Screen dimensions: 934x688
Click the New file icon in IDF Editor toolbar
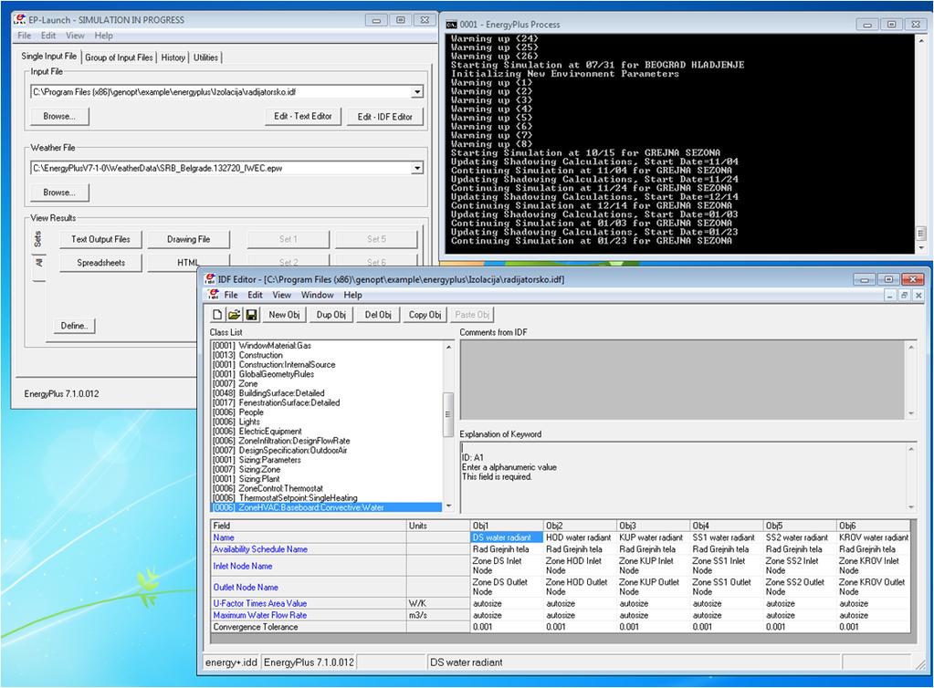(217, 315)
